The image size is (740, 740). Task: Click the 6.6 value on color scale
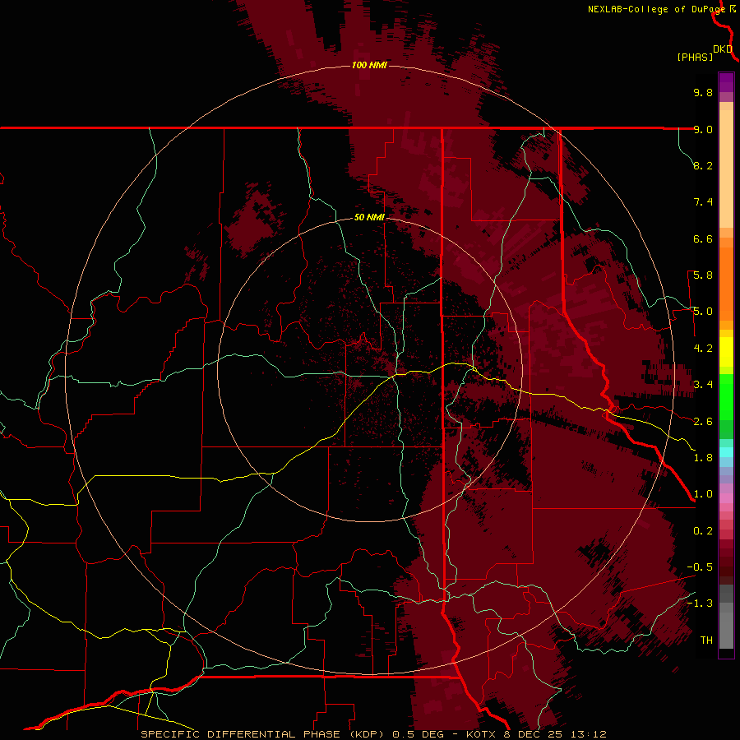(x=703, y=238)
